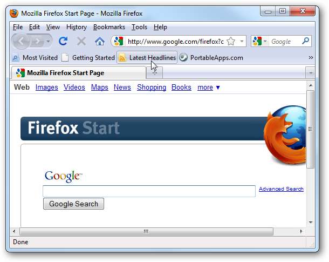Open the PortableApps.com bookmark

pos(211,58)
